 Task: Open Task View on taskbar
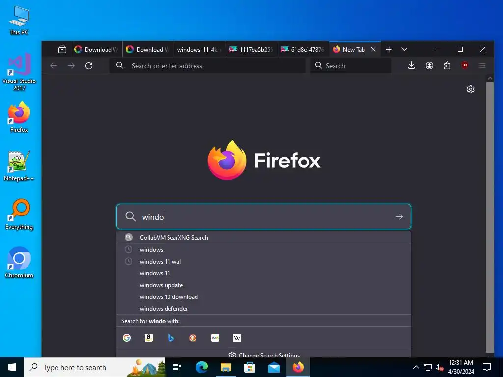tap(177, 367)
